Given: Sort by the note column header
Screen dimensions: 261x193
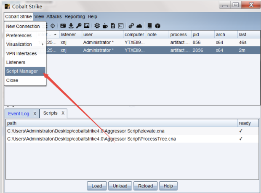Looking at the screenshot, I should tap(157, 34).
